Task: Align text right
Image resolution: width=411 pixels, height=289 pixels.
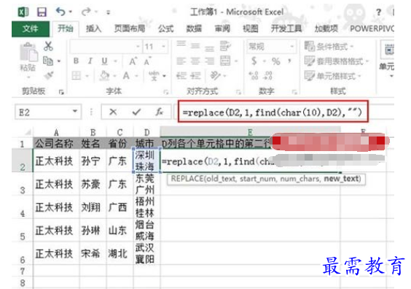Action: (x=209, y=61)
